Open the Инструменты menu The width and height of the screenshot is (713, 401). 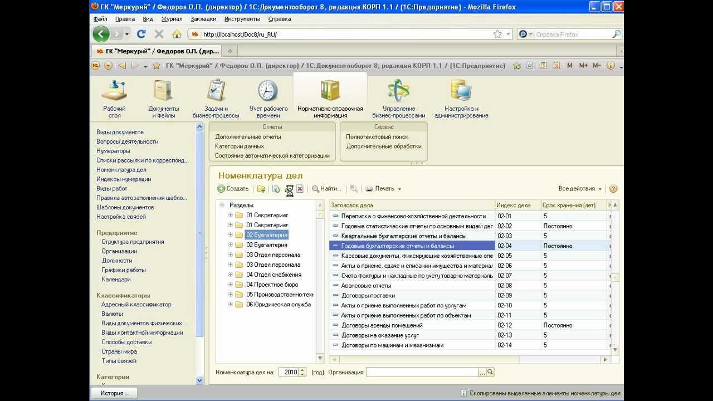[x=243, y=19]
